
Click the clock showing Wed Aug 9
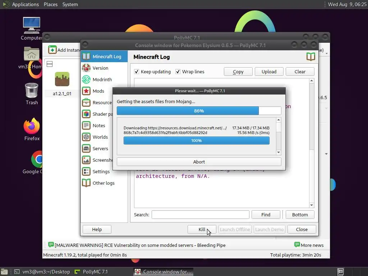tap(347, 4)
